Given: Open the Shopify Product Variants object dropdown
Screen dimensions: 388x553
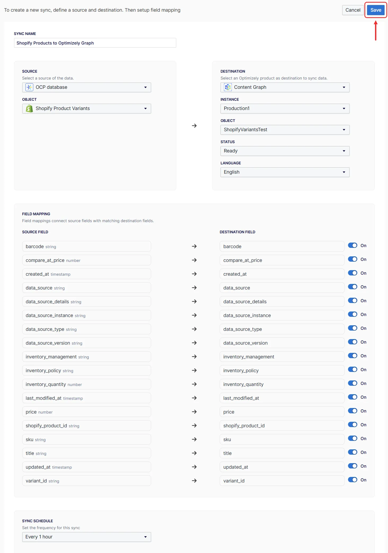Looking at the screenshot, I should click(x=87, y=108).
